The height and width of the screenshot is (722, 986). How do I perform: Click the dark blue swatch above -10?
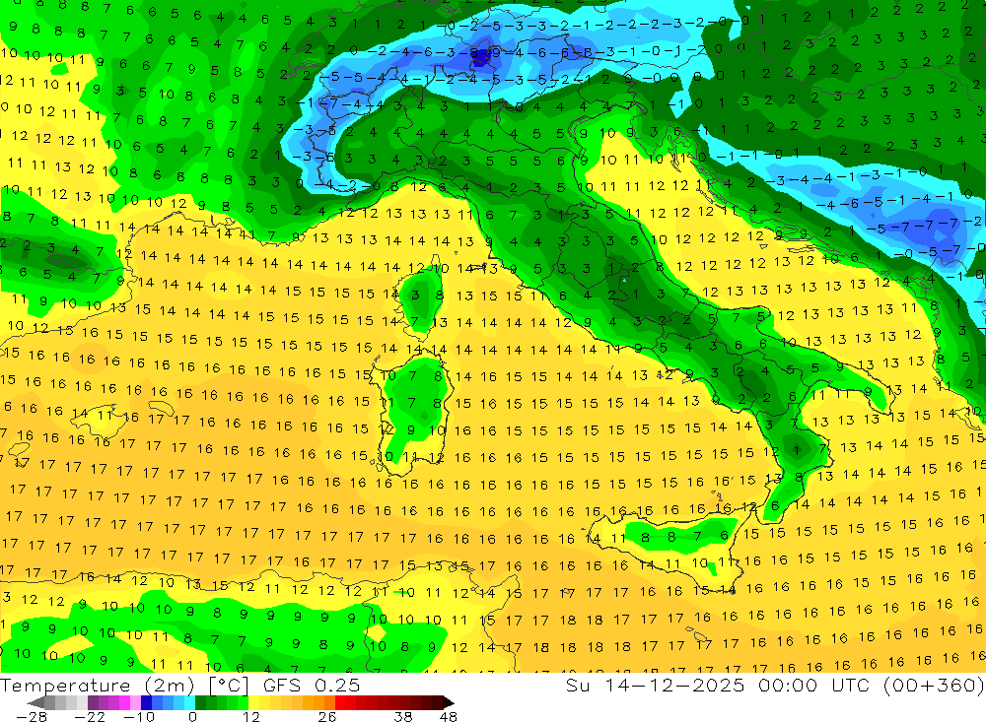click(x=146, y=702)
